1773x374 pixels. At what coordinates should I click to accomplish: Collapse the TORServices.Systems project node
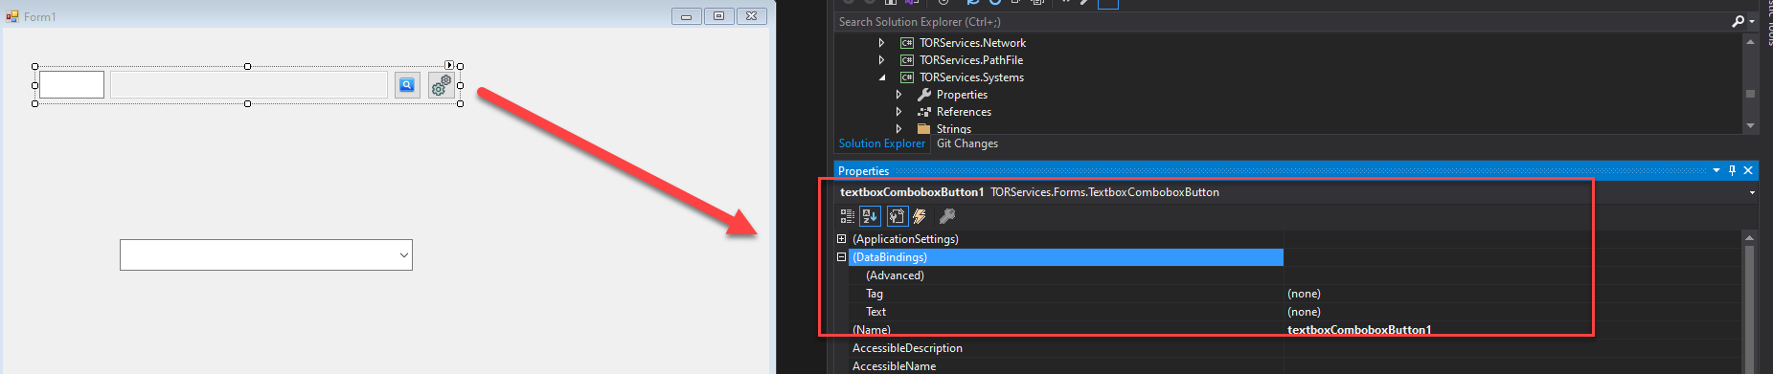point(882,77)
